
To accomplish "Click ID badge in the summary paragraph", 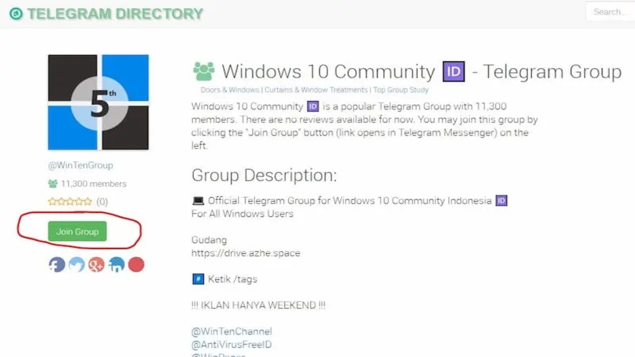I will (x=313, y=106).
